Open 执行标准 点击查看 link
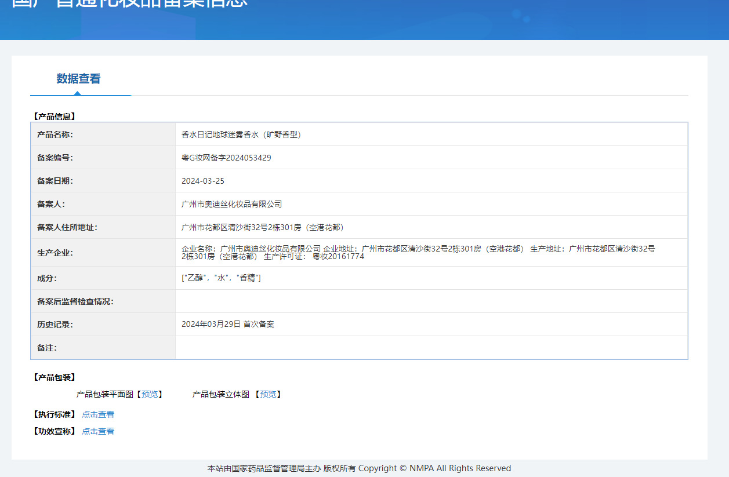Image resolution: width=729 pixels, height=477 pixels. tap(98, 414)
